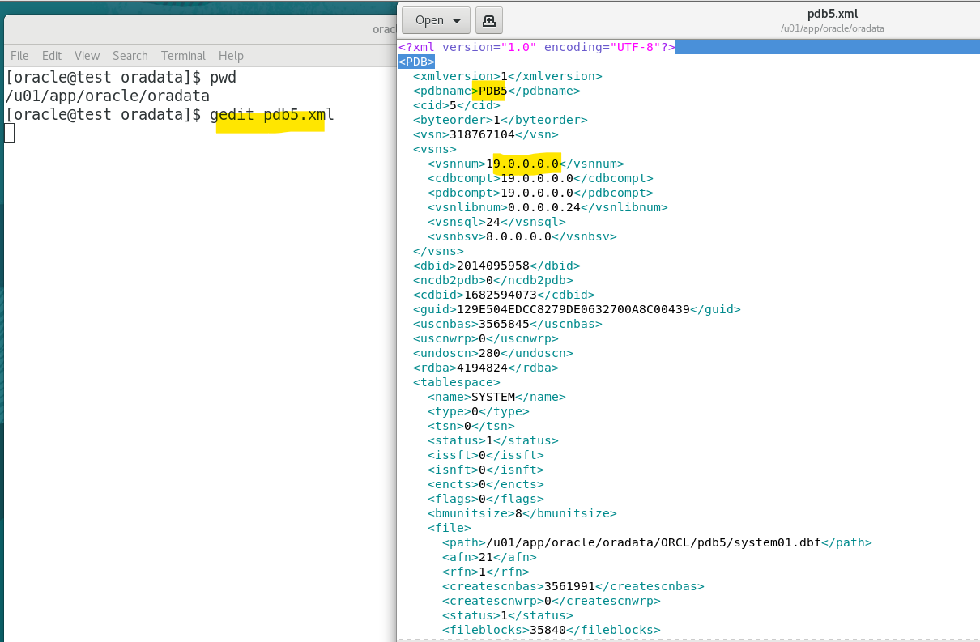Expand the Open recent files dropdown arrow

458,21
